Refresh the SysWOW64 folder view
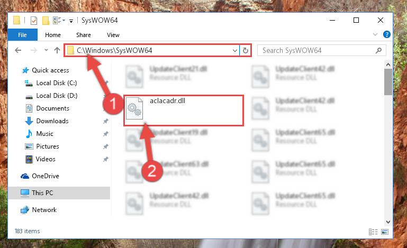Image resolution: width=407 pixels, height=248 pixels. pyautogui.click(x=245, y=50)
